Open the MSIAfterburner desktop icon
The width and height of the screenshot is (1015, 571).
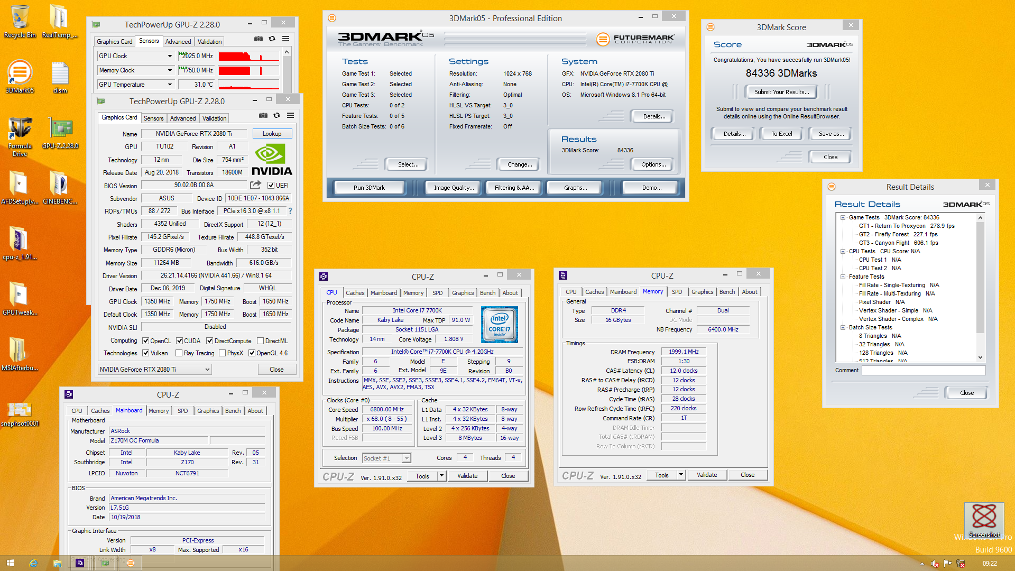(20, 354)
